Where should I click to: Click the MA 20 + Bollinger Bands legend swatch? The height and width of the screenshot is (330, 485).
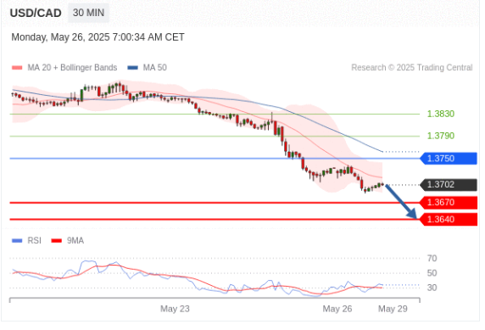tap(17, 68)
